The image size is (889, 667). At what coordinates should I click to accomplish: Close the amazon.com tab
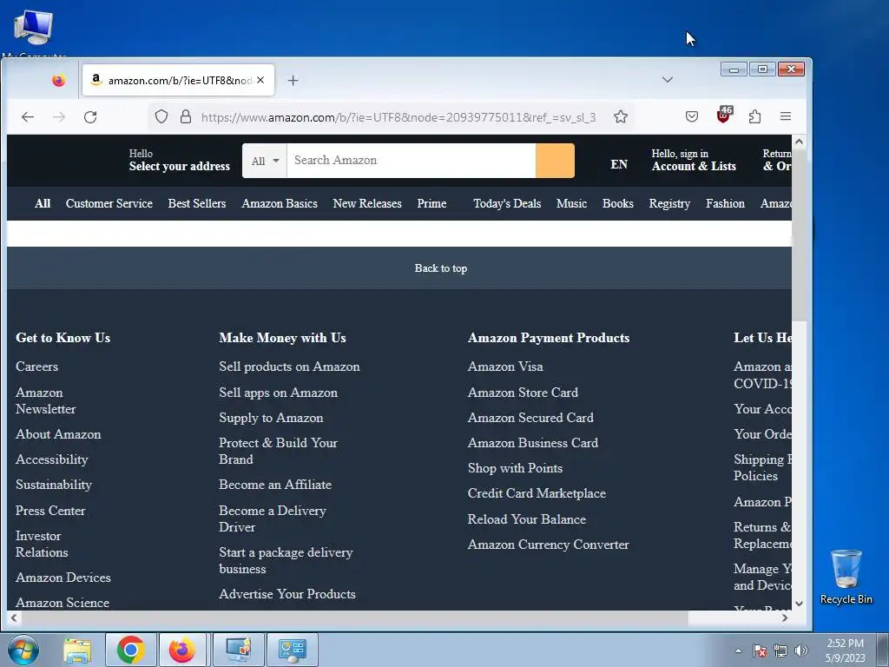click(260, 80)
